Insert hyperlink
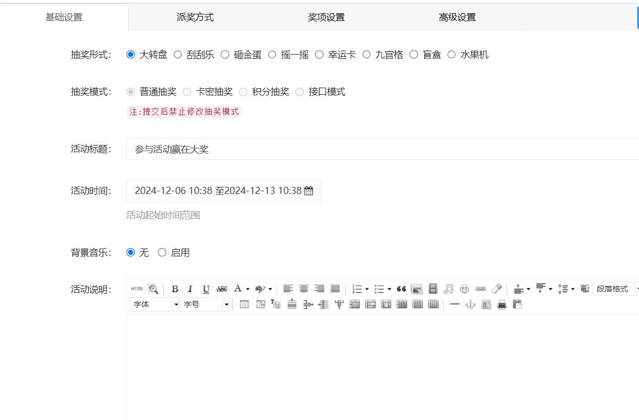 pos(481,289)
